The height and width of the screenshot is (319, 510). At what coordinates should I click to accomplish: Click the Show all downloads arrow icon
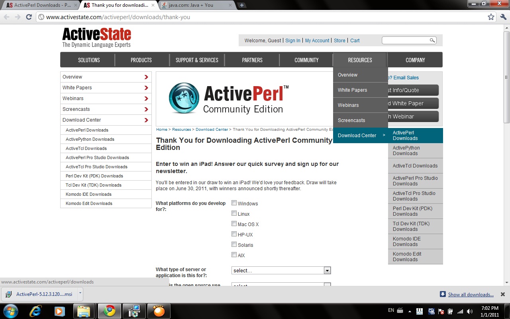click(443, 294)
